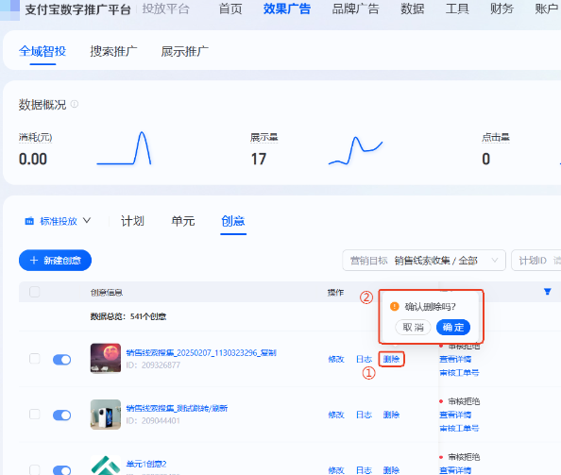Click the 计划ID filter field
The height and width of the screenshot is (475, 561).
[x=536, y=261]
